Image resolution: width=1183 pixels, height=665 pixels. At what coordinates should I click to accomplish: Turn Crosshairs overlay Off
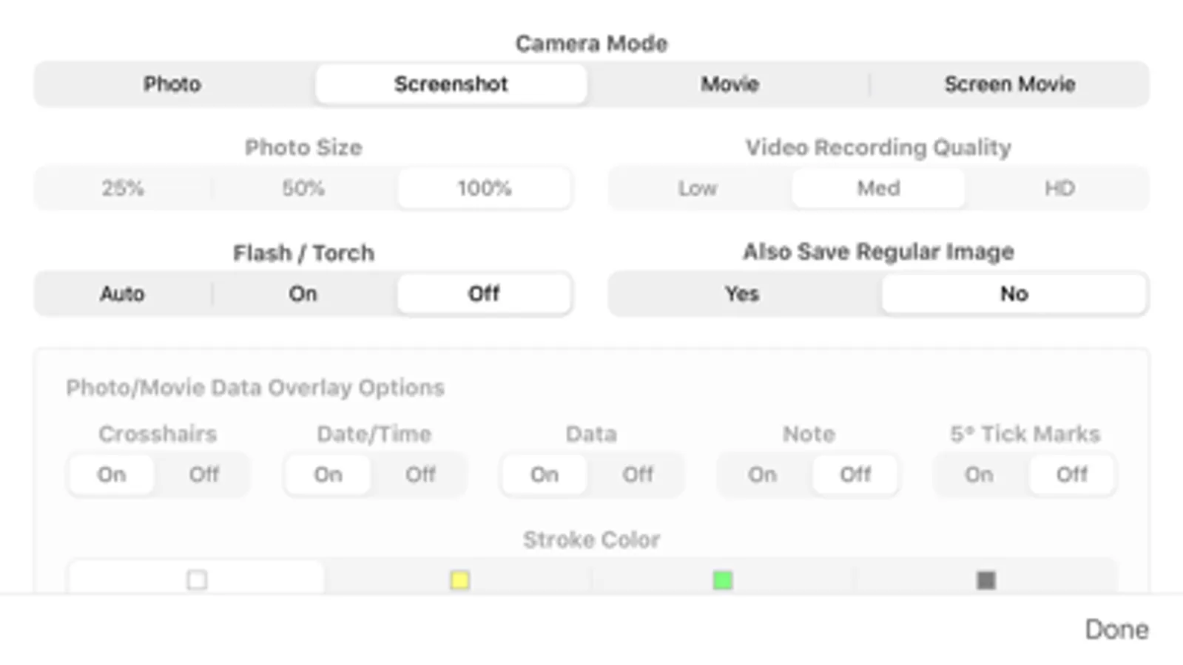click(x=203, y=474)
